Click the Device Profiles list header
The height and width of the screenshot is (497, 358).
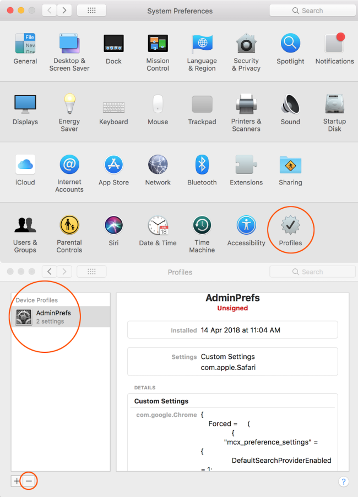[37, 300]
